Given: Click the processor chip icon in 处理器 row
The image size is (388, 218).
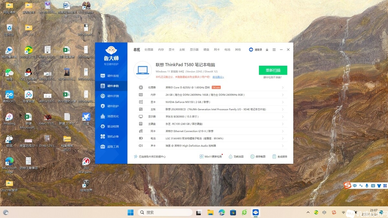Looking at the screenshot, I should (141, 88).
